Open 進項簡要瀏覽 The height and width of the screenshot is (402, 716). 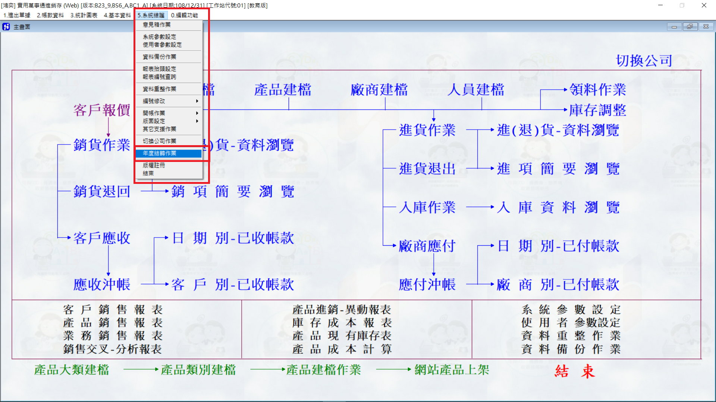tap(558, 169)
